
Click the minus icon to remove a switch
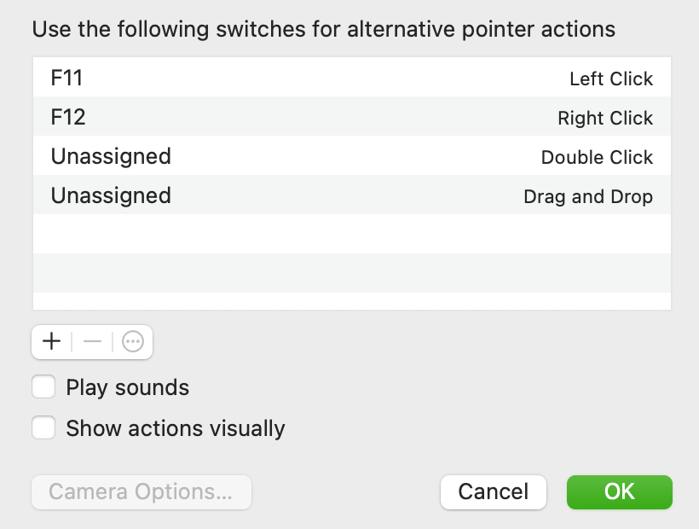[x=92, y=342]
